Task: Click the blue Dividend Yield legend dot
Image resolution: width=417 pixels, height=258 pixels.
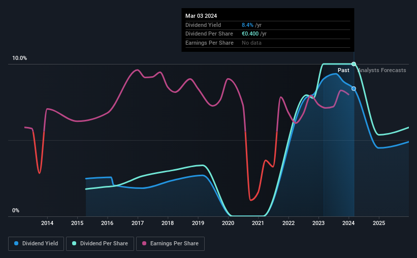Action: tap(16, 243)
